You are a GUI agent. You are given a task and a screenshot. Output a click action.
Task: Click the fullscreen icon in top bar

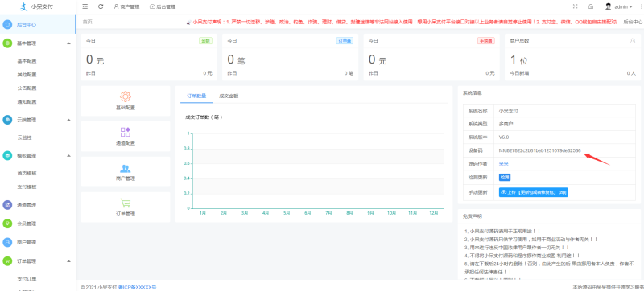(x=575, y=6)
